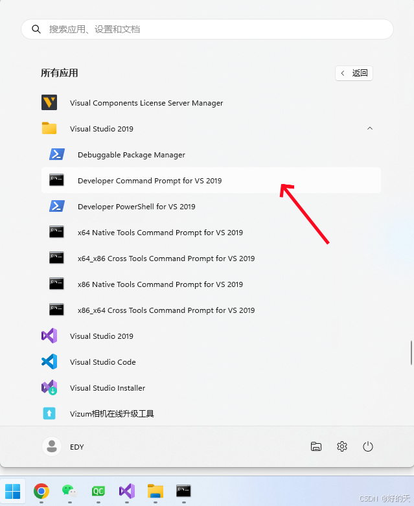Click the power button icon
Image resolution: width=414 pixels, height=506 pixels.
tap(368, 446)
